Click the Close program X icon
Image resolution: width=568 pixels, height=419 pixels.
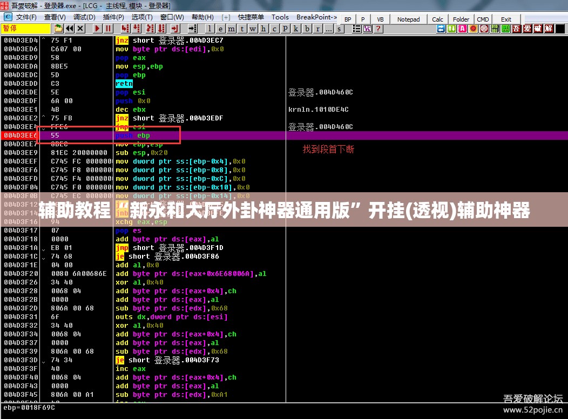80,29
